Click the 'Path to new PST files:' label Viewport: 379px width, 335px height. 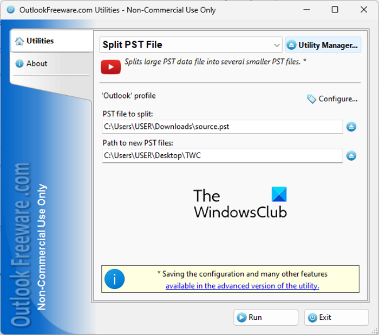point(138,143)
